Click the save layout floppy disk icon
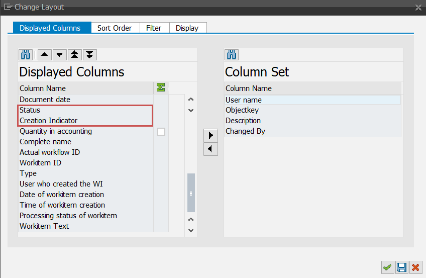426x278 pixels. (x=401, y=267)
